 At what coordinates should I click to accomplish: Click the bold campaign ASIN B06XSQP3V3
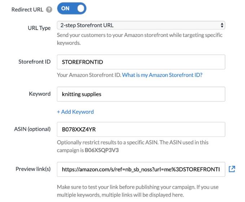point(102,150)
